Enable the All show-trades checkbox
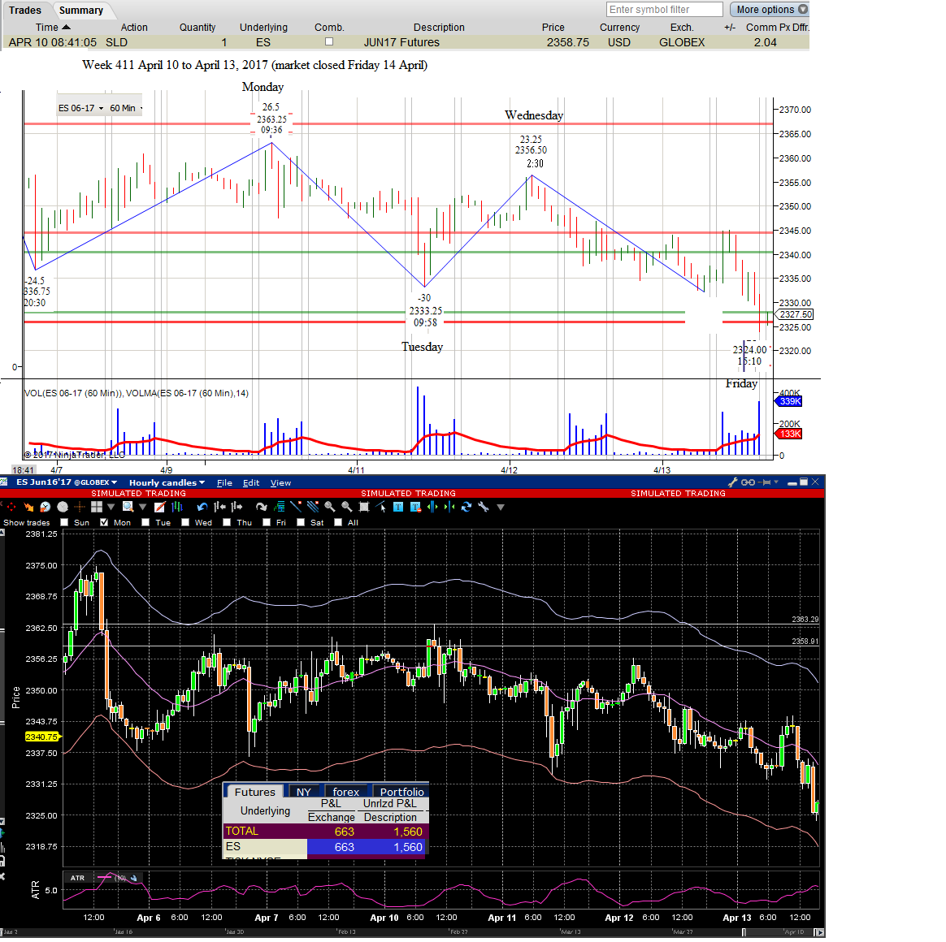This screenshot has width=946, height=942. 338,522
